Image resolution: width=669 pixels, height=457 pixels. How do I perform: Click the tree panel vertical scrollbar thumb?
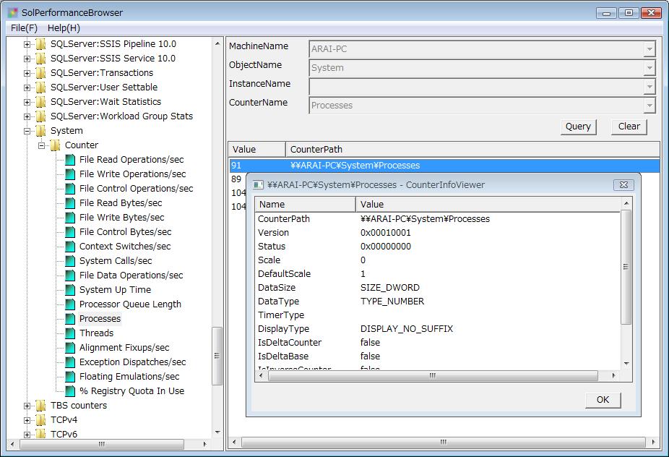217,356
